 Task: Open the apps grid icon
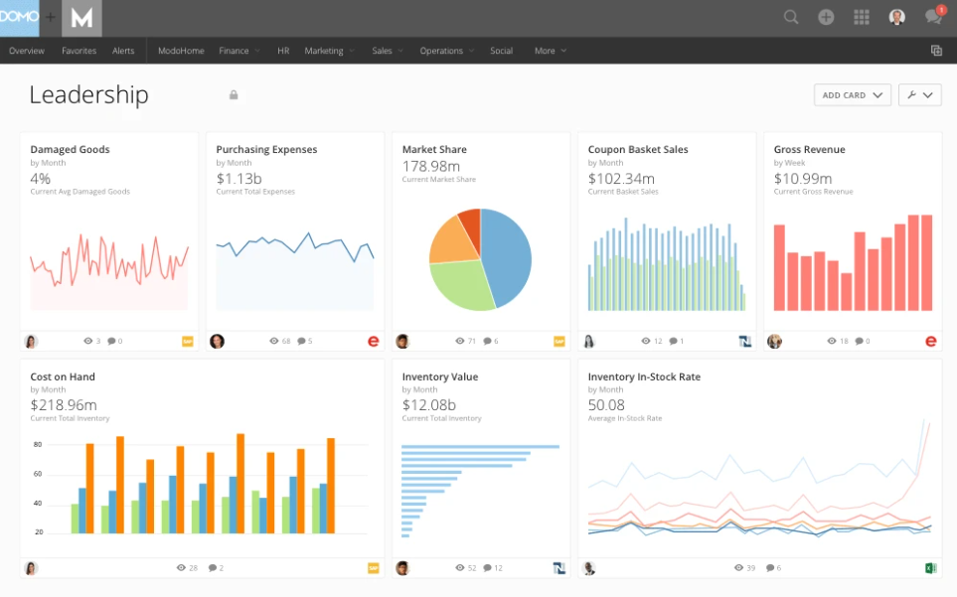coord(862,17)
